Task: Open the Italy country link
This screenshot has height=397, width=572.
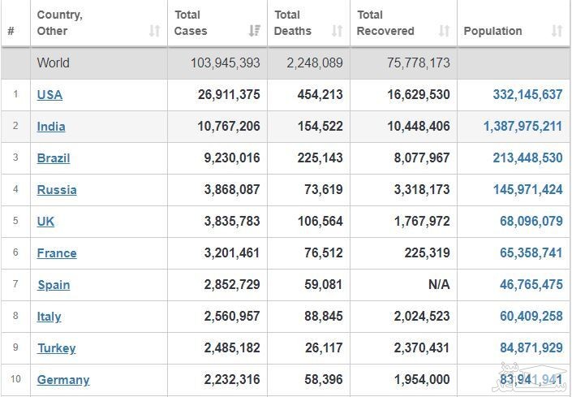Action: 49,316
